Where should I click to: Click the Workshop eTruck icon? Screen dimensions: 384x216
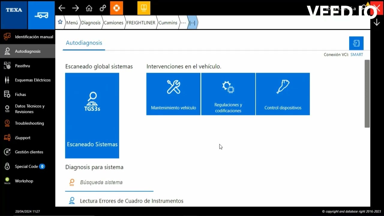coord(7,181)
